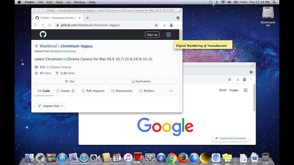This screenshot has width=294, height=165.
Task: Expand the more tabs ellipsis menu
Action: pyautogui.click(x=171, y=91)
